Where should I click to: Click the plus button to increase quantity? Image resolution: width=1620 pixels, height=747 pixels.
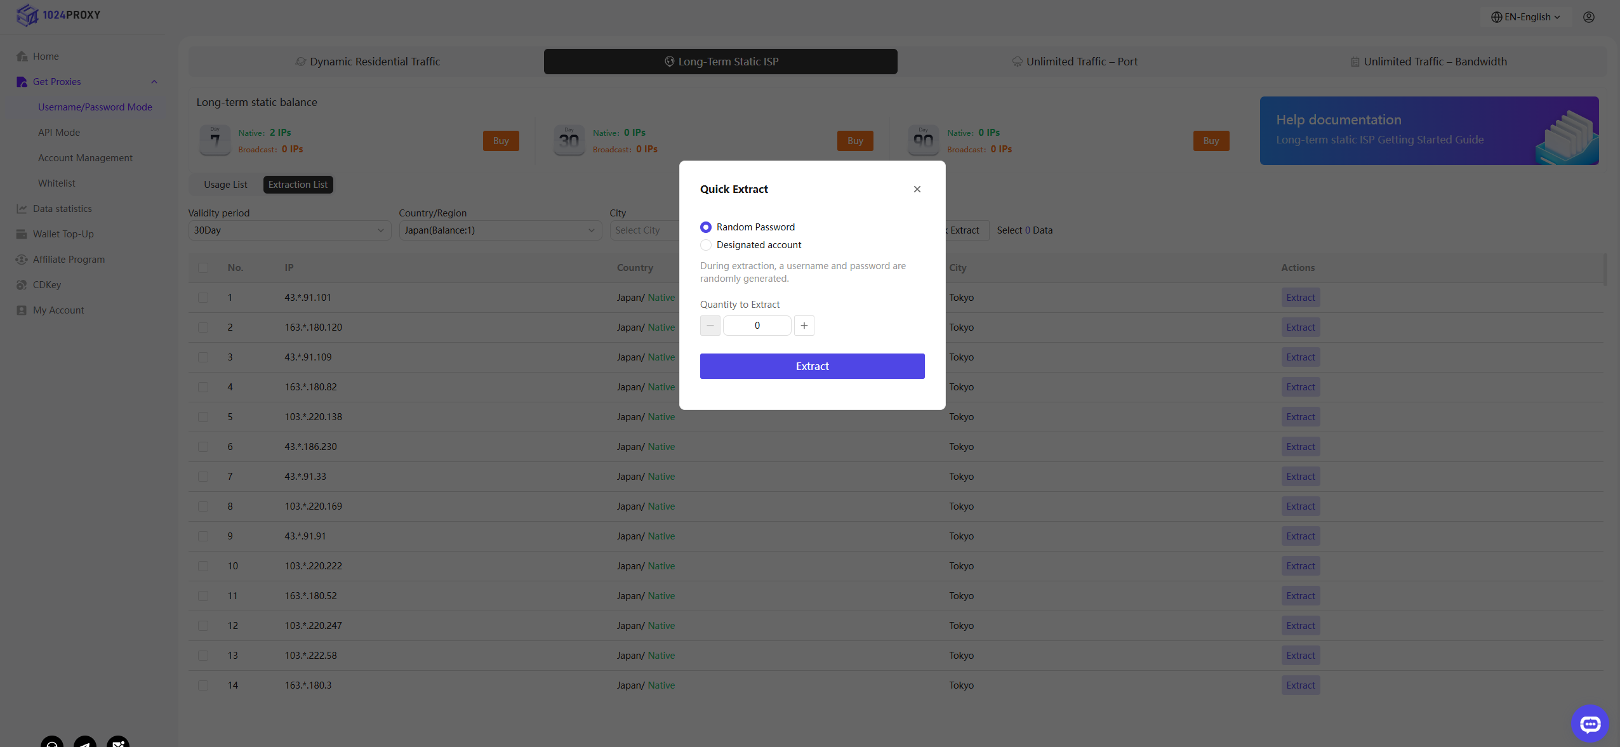click(804, 326)
